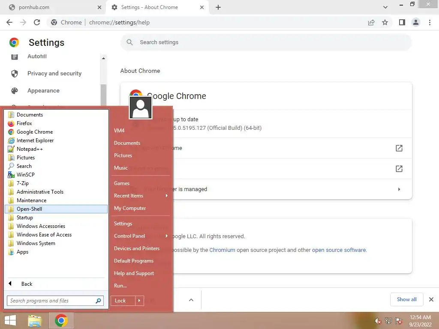Open the Chrome profile avatar button
Image resolution: width=439 pixels, height=329 pixels.
(x=416, y=22)
